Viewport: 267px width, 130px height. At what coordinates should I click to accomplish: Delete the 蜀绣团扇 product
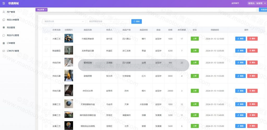click(x=252, y=63)
